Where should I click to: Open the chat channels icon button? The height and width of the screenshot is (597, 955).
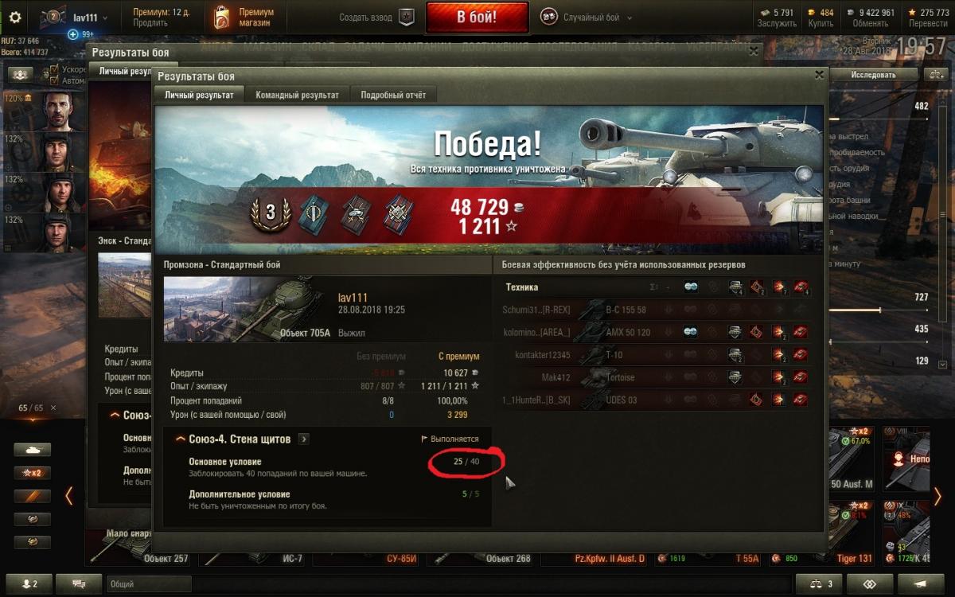coord(79,583)
